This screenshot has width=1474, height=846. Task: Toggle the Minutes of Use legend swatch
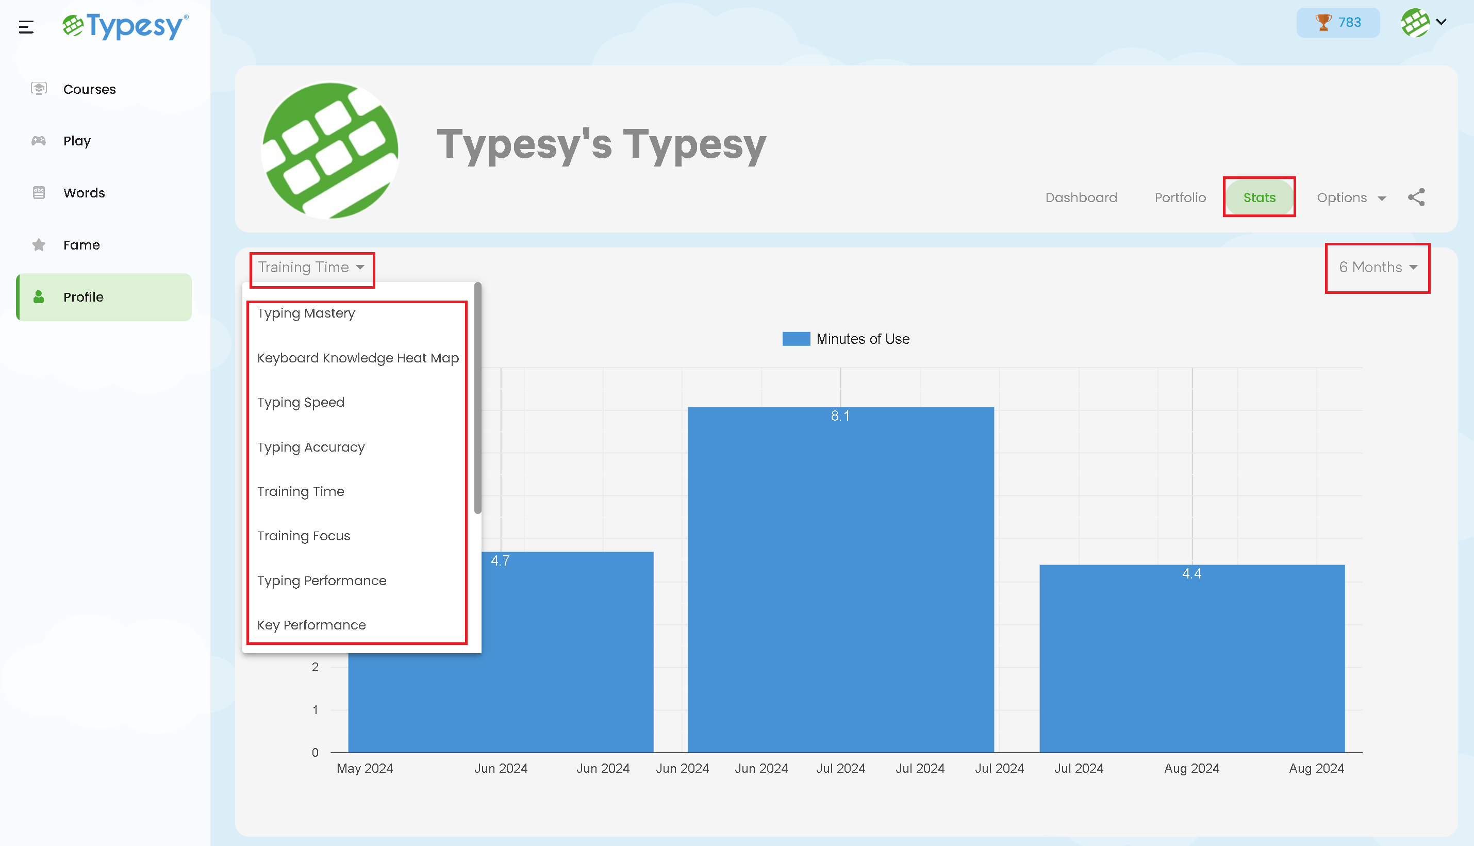796,339
